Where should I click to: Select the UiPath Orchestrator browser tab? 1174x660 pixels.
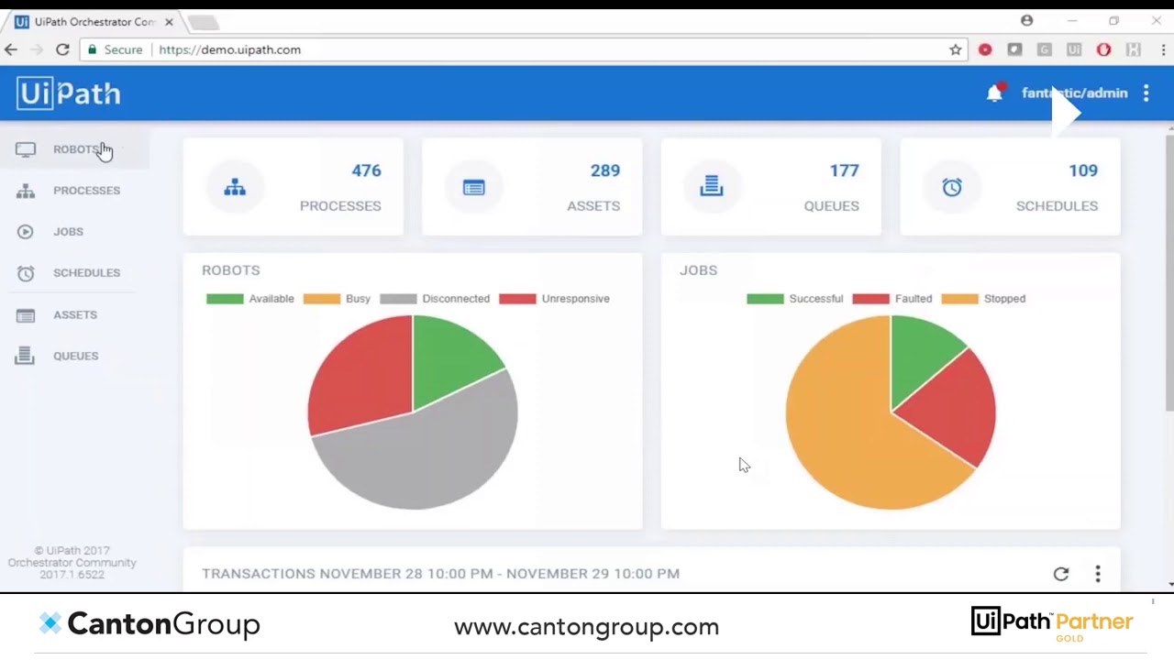click(94, 21)
